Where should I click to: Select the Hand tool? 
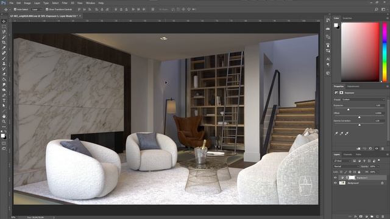tap(4, 116)
